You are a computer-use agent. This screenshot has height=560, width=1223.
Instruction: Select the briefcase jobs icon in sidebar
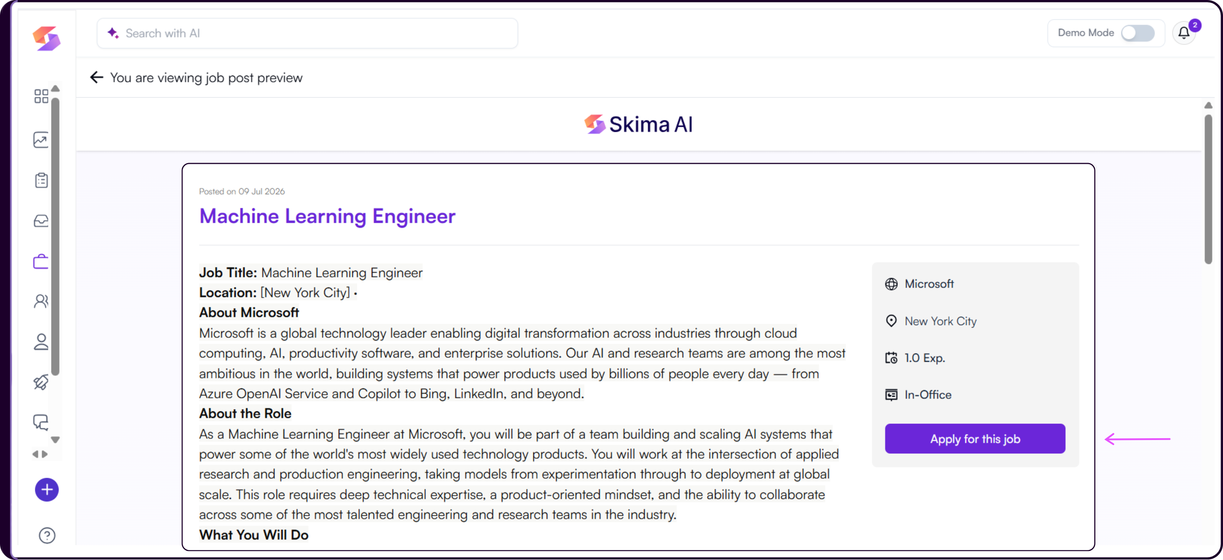pos(41,261)
